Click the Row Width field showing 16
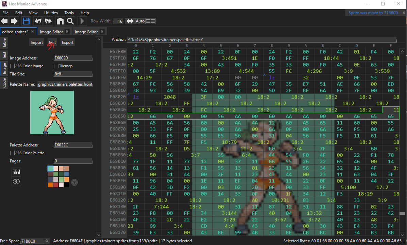Image resolution: width=407 pixels, height=245 pixels. (x=118, y=21)
